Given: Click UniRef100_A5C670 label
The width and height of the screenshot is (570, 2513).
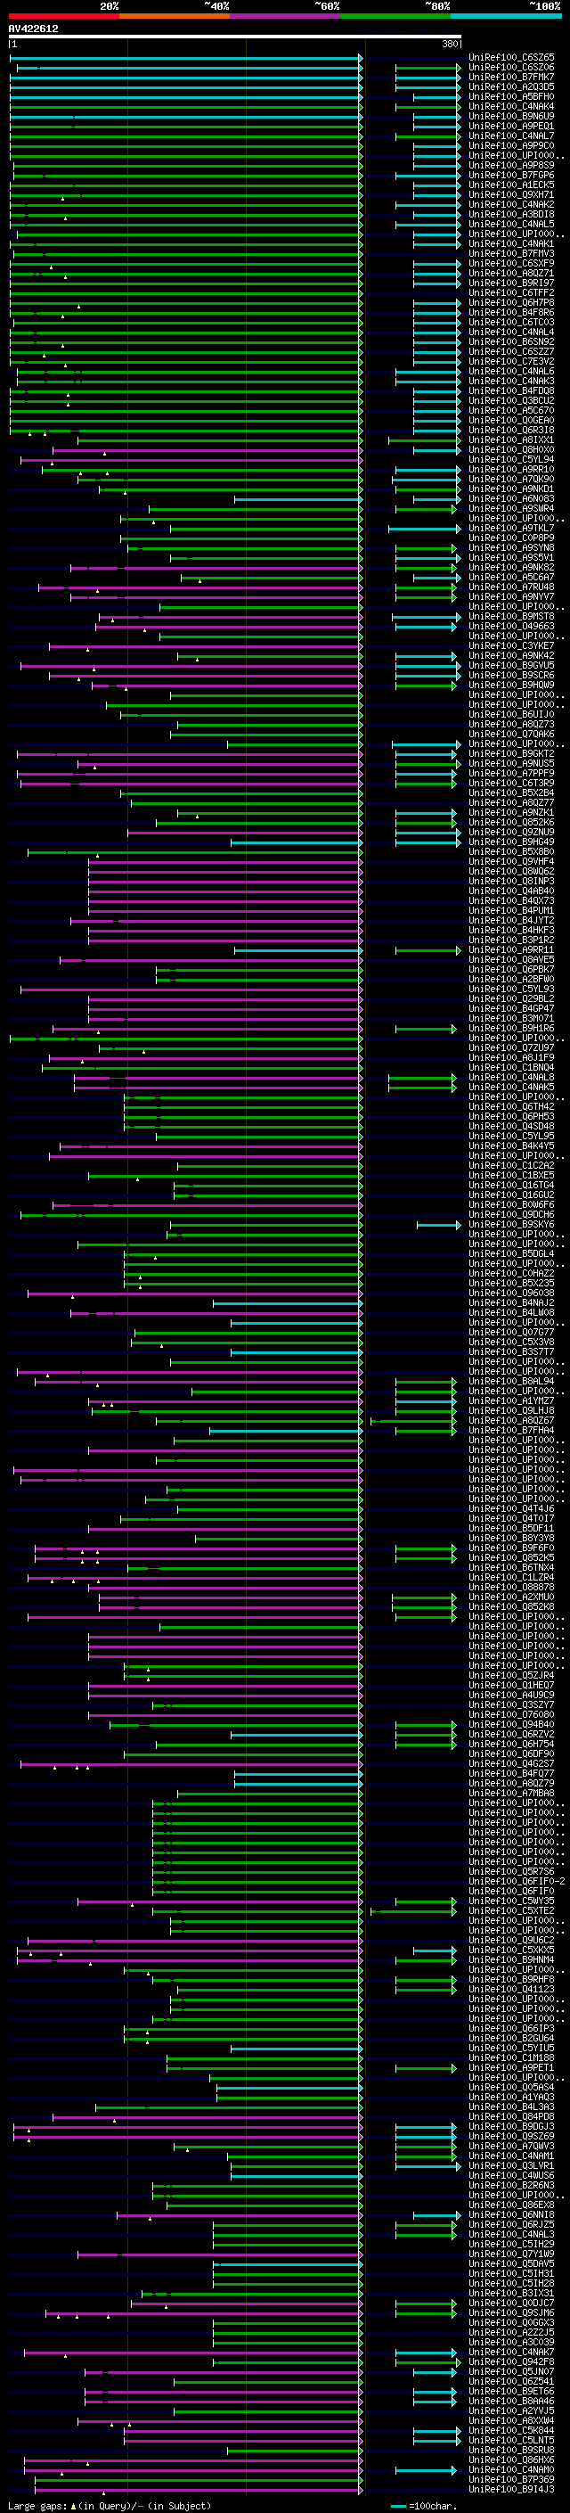Looking at the screenshot, I should (x=511, y=410).
